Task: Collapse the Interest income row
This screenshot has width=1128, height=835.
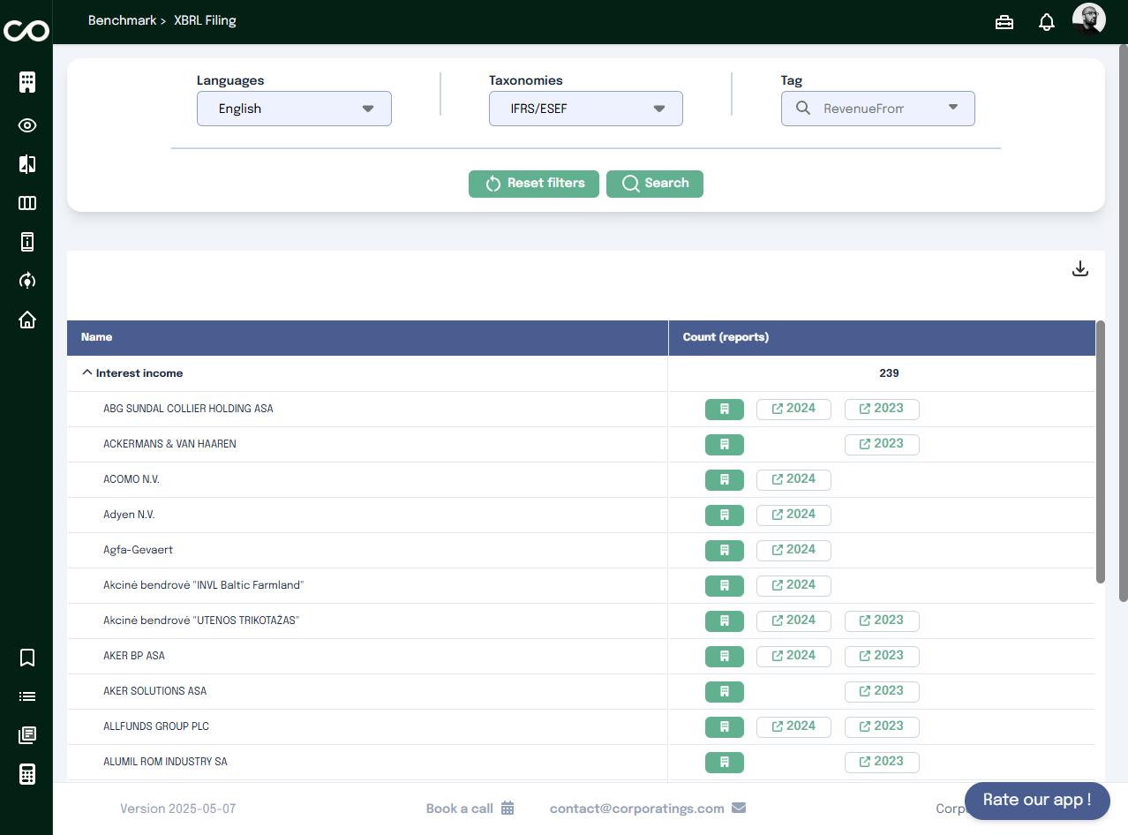Action: pyautogui.click(x=86, y=373)
